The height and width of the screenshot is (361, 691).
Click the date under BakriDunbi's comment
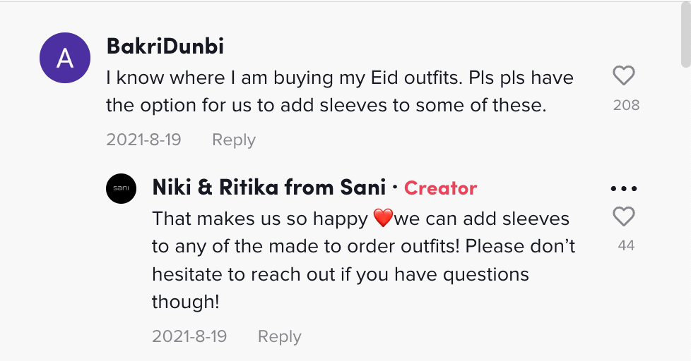(143, 140)
